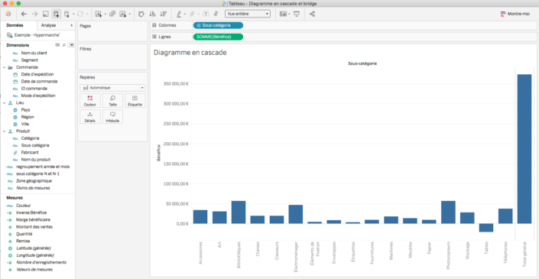Open dropdown arrow next to Pause auto updates
Viewport: 539px width, 279px height.
pyautogui.click(x=73, y=15)
